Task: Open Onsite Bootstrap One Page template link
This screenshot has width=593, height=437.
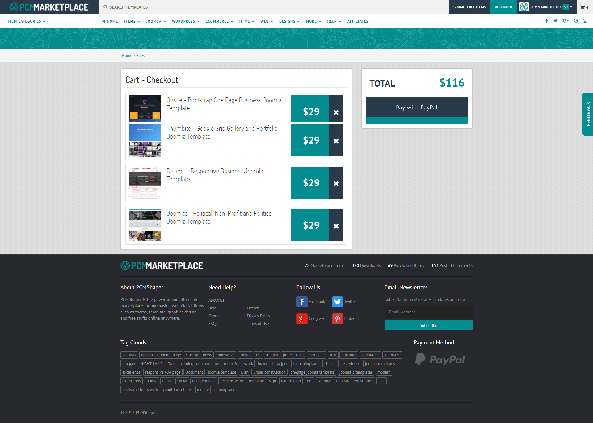Action: click(224, 104)
